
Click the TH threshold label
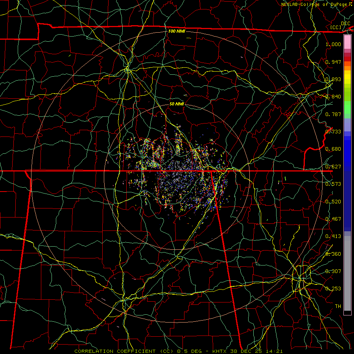(x=338, y=306)
